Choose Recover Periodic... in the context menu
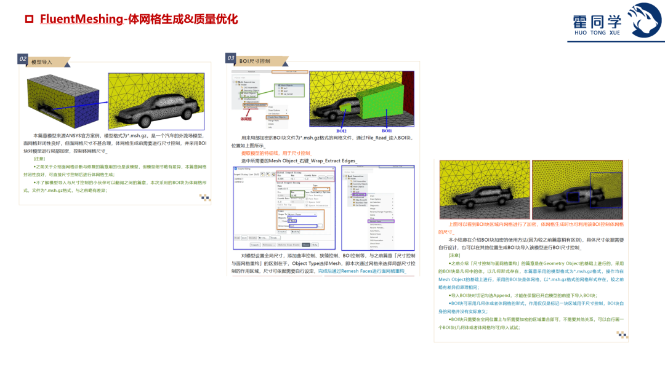This screenshot has height=372, width=665. coord(377,228)
